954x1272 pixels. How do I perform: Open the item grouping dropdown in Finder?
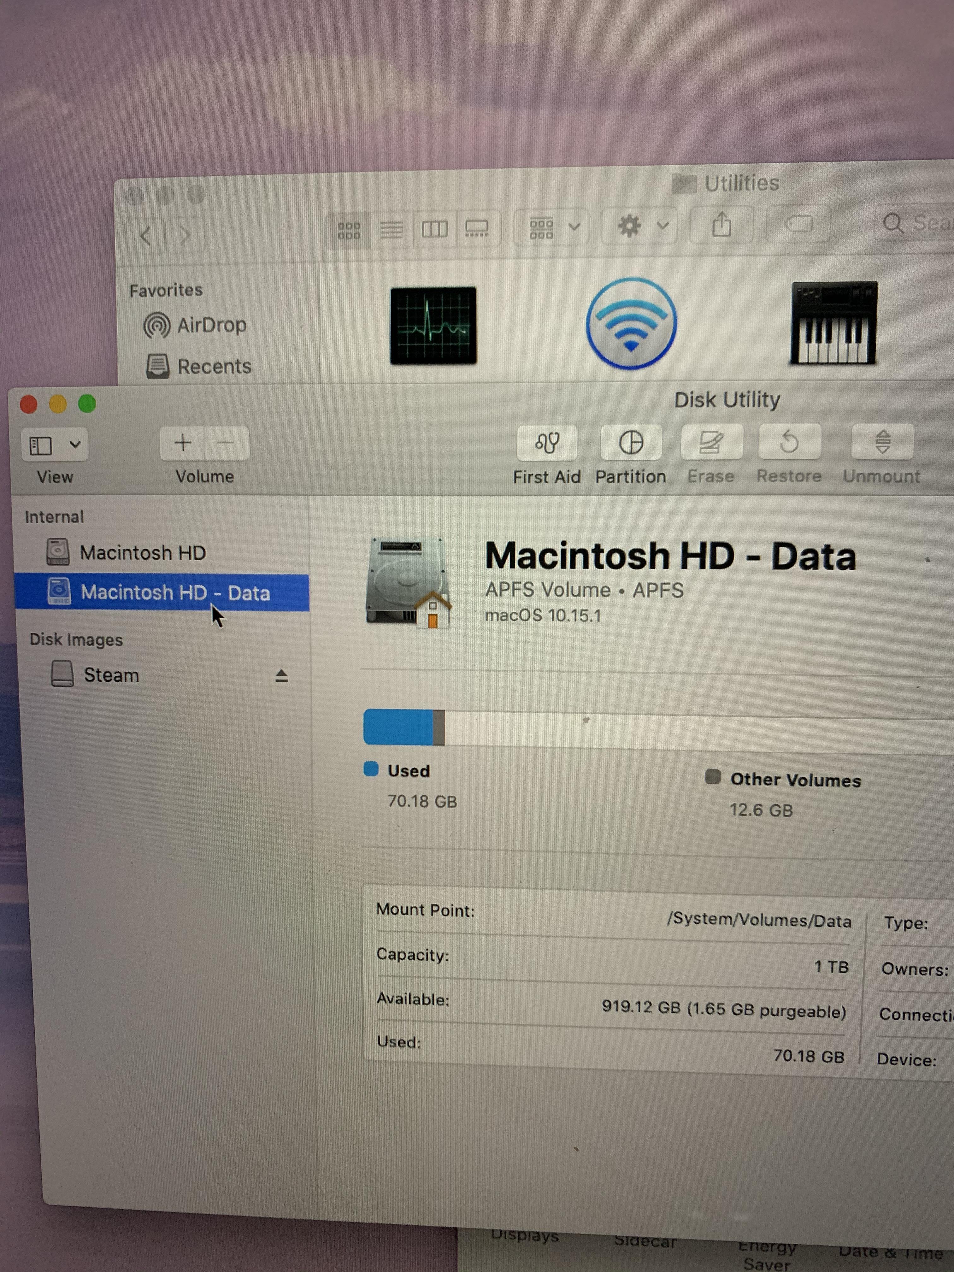coord(550,226)
